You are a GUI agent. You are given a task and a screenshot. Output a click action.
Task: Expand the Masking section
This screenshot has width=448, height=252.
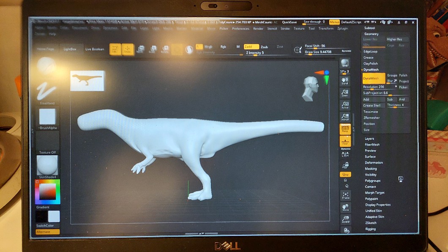[x=371, y=169]
